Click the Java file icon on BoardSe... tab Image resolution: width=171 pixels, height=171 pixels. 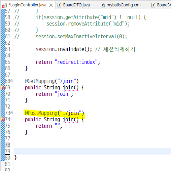[153, 5]
